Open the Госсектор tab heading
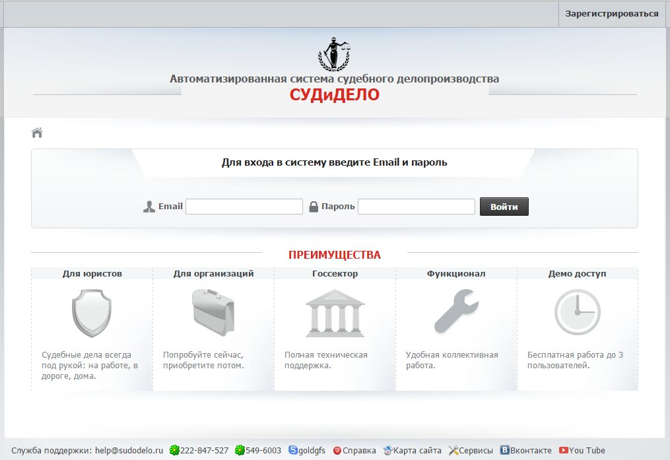The image size is (670, 460). click(335, 273)
